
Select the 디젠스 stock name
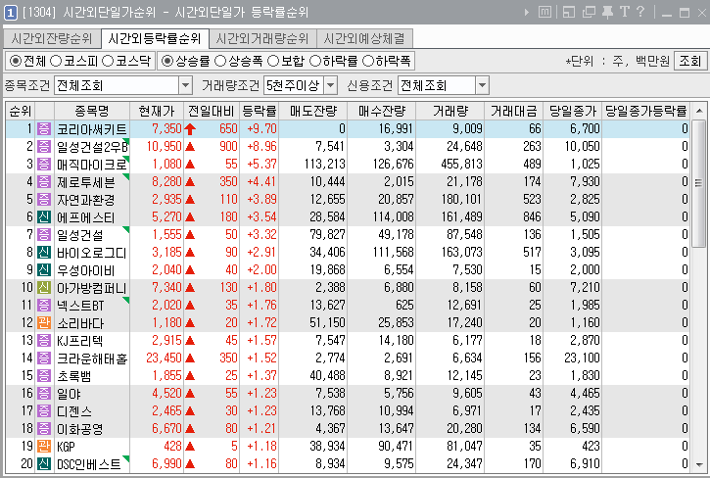point(74,411)
